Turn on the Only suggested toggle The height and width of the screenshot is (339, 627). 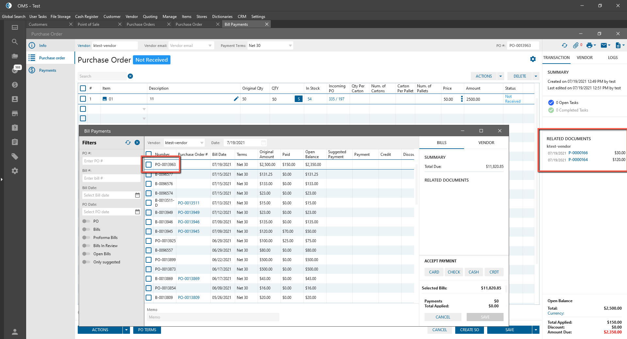pos(86,262)
